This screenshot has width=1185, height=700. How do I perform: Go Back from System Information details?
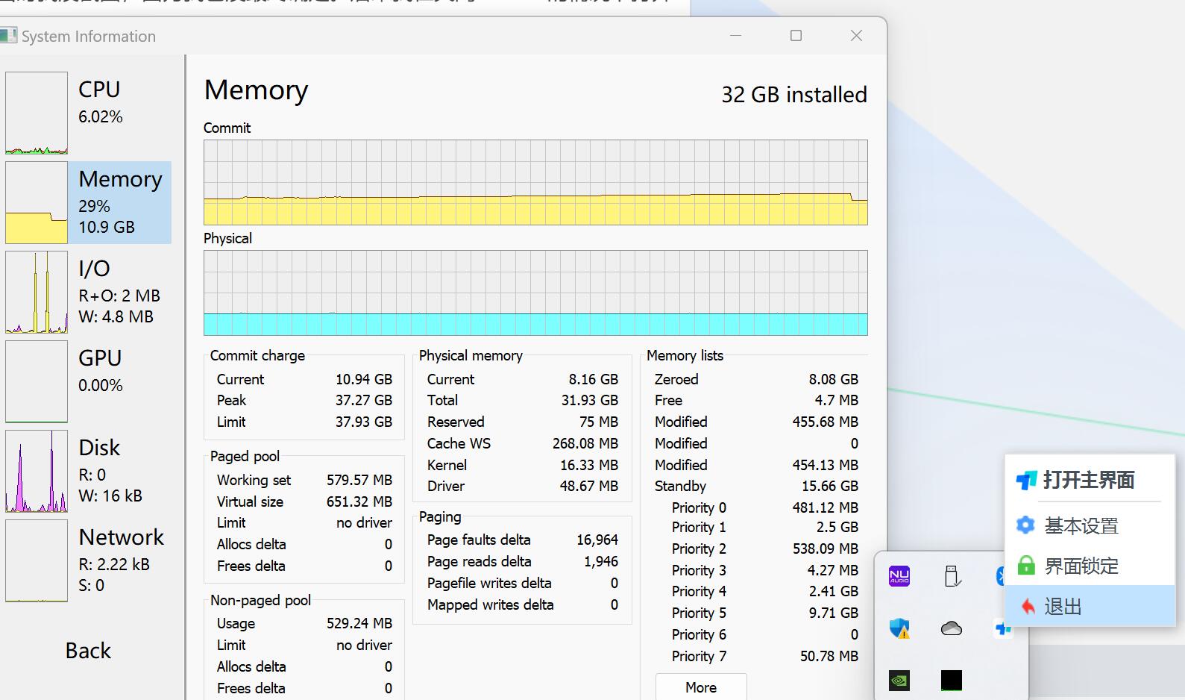click(x=88, y=651)
